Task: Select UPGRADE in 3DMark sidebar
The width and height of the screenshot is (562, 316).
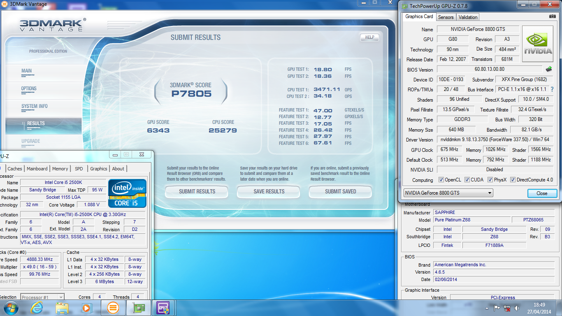Action: (x=30, y=141)
